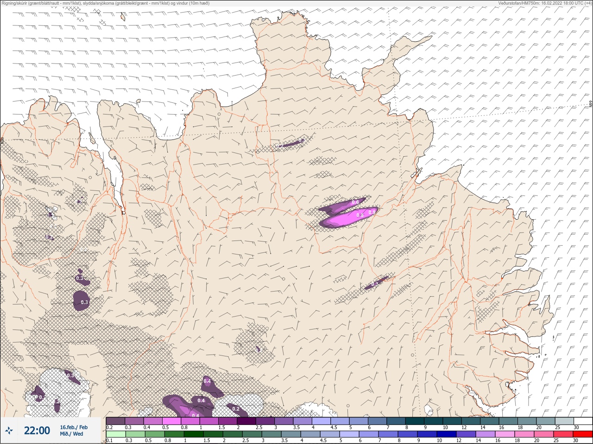This screenshot has width=593, height=444.
Task: Select the dark green 1 swatch in lower legend
Action: [193, 434]
